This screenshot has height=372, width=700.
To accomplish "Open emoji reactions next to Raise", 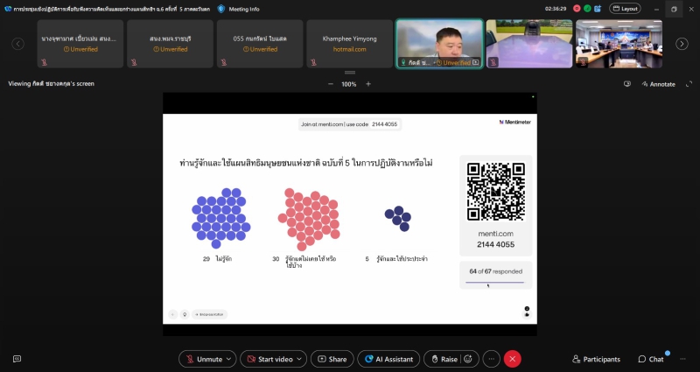I will click(468, 359).
